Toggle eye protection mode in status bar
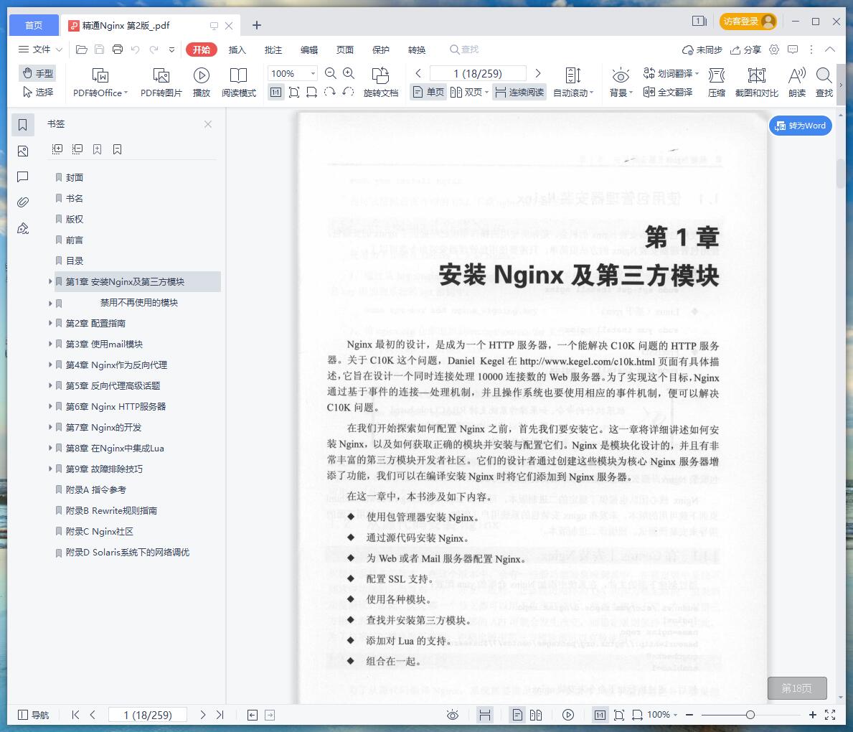853x732 pixels. pos(453,715)
